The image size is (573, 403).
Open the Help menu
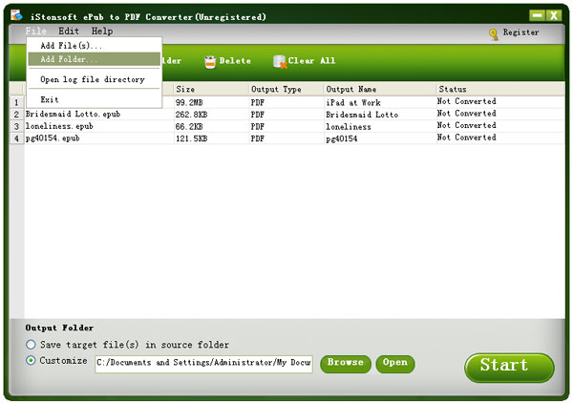[x=101, y=32]
